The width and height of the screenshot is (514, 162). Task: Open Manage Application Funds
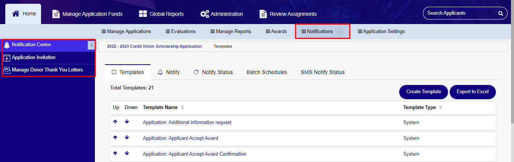[x=87, y=14]
